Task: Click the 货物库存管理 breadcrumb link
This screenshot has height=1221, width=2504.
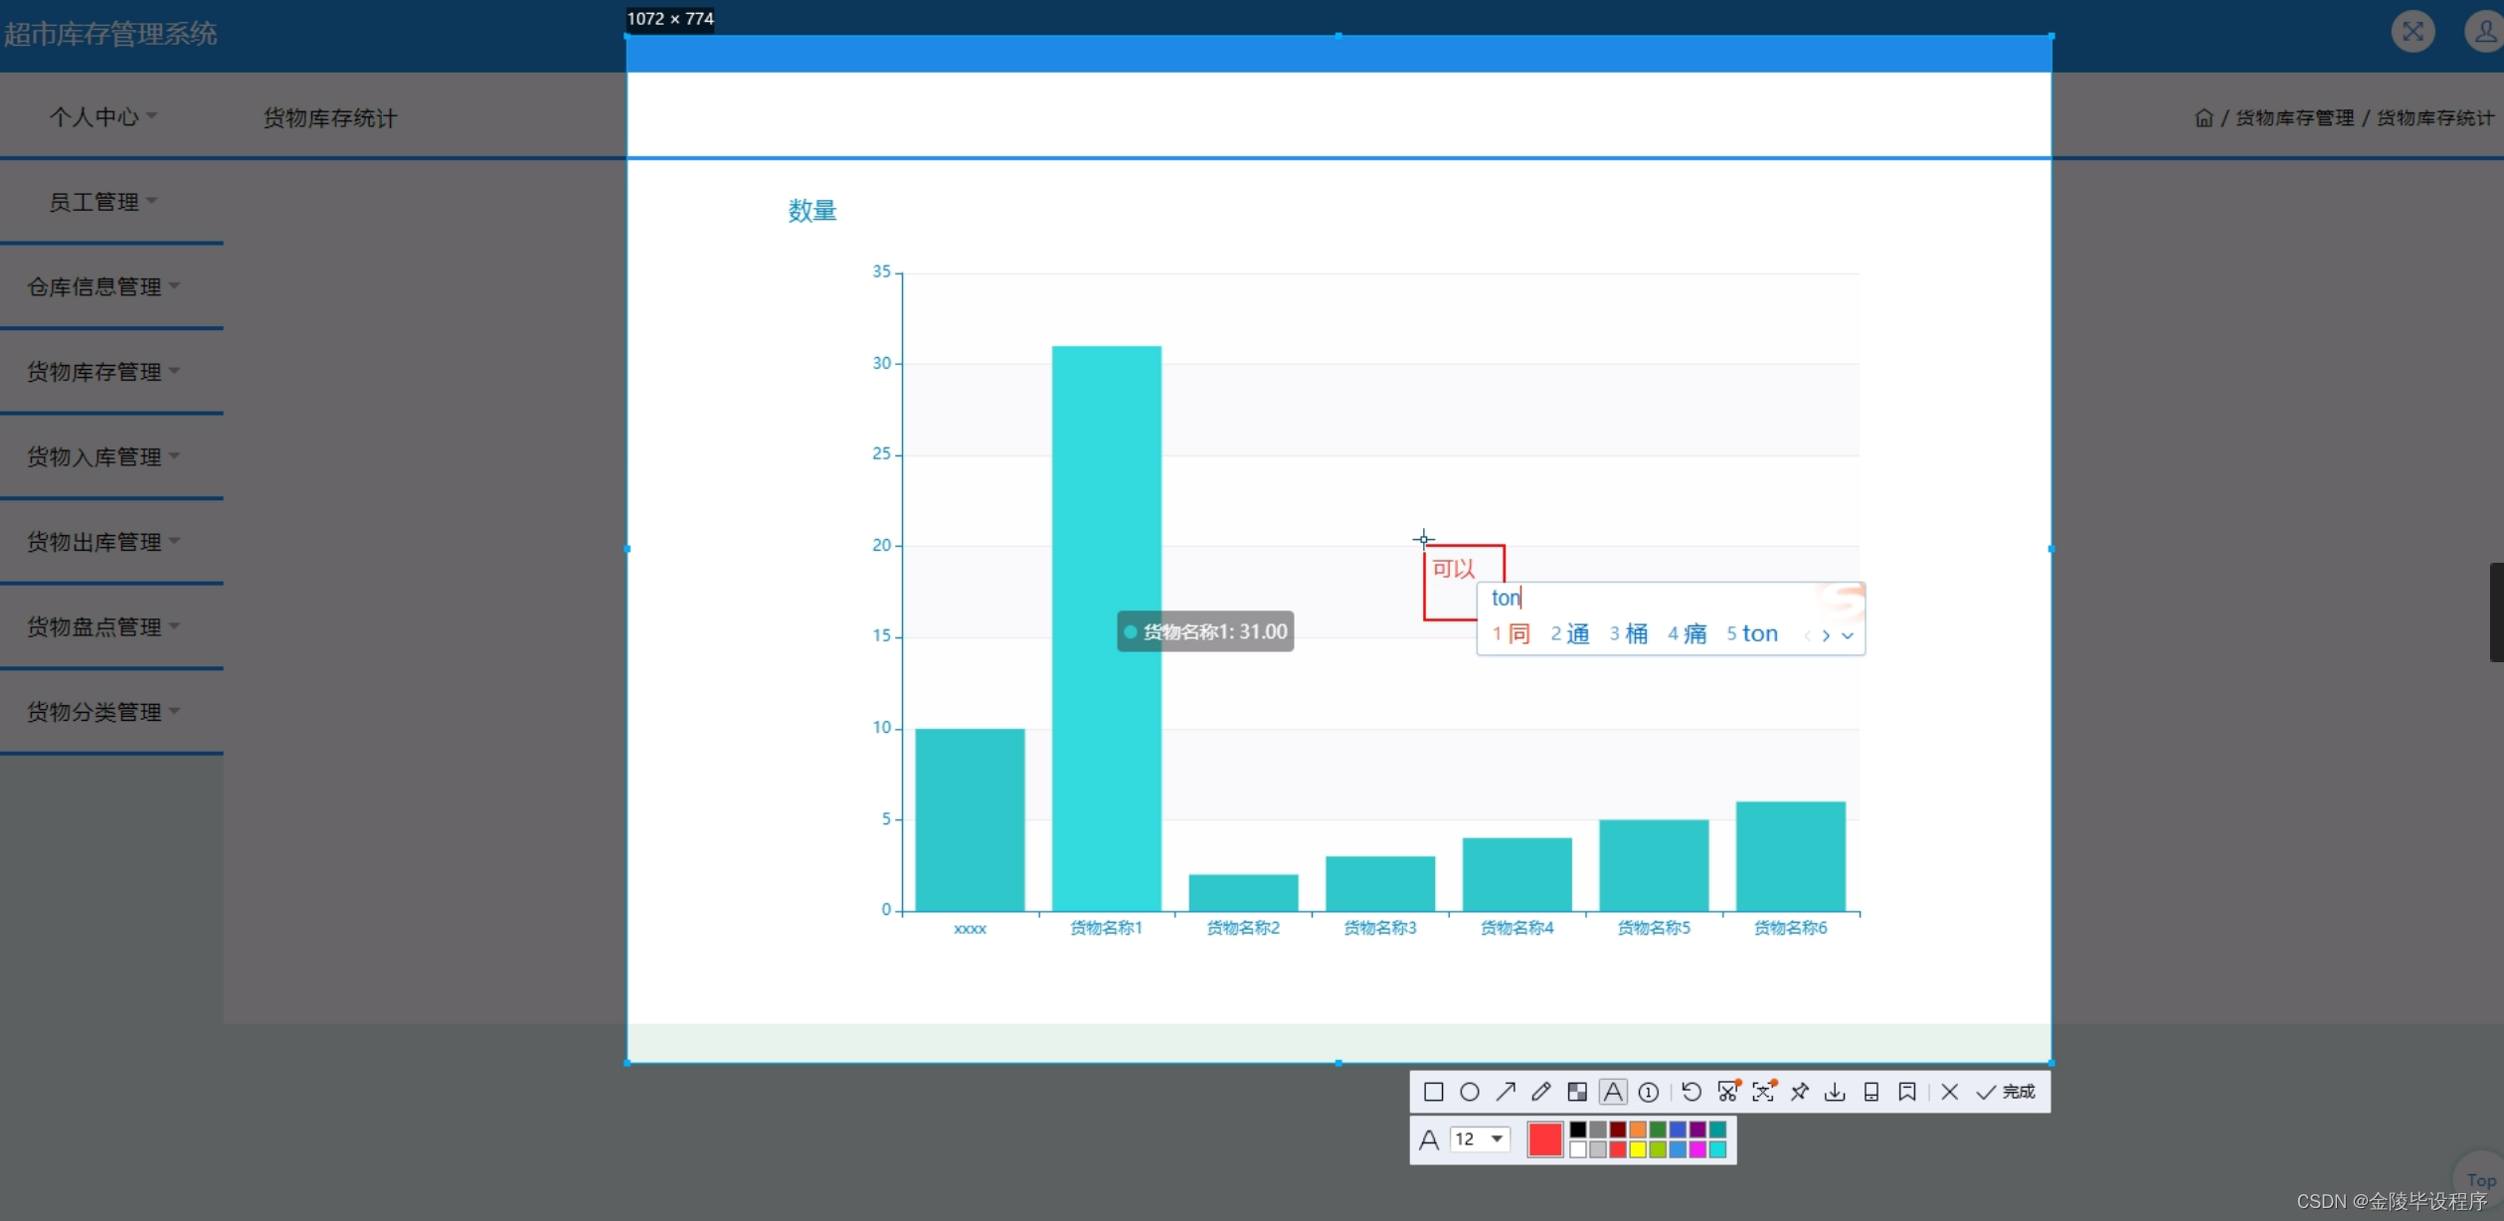Action: pos(2294,117)
